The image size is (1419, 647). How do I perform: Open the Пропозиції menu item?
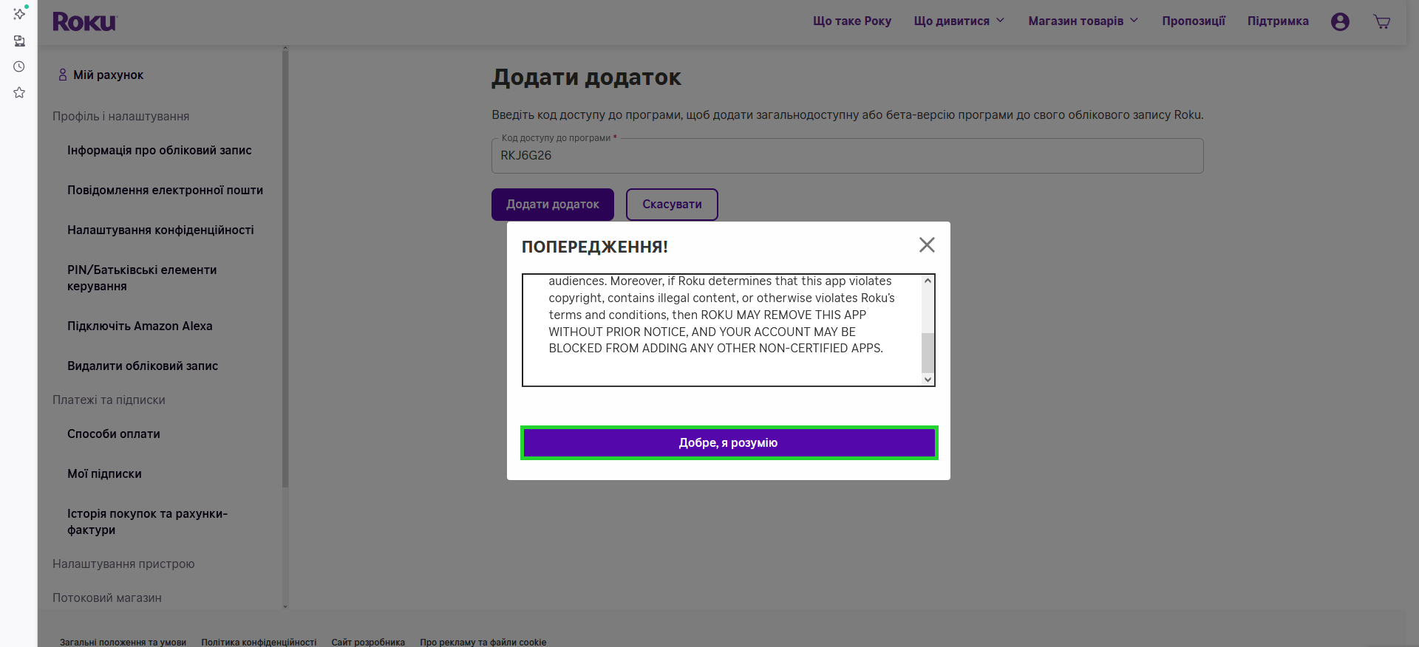point(1193,21)
